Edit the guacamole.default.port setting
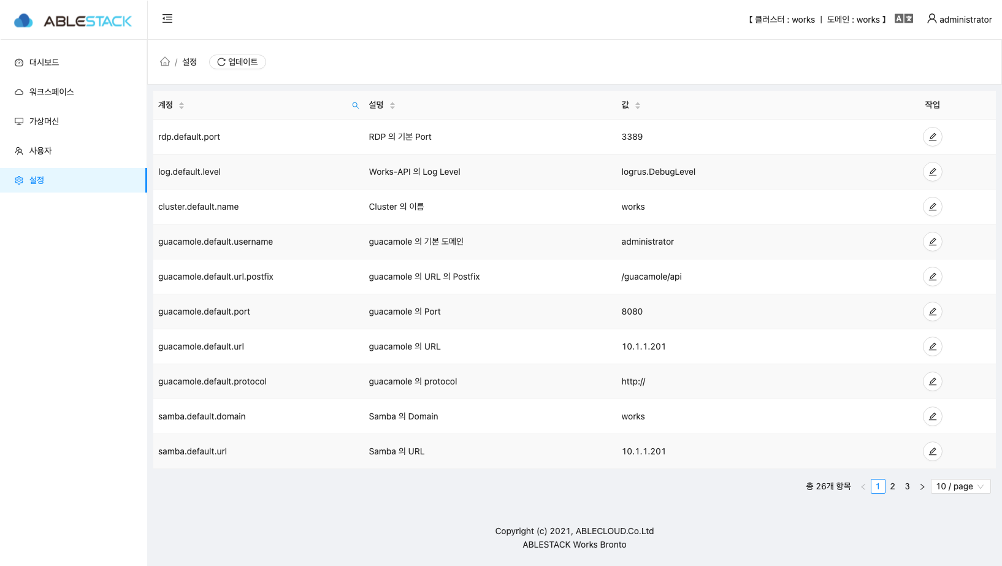The width and height of the screenshot is (1002, 566). click(x=933, y=312)
